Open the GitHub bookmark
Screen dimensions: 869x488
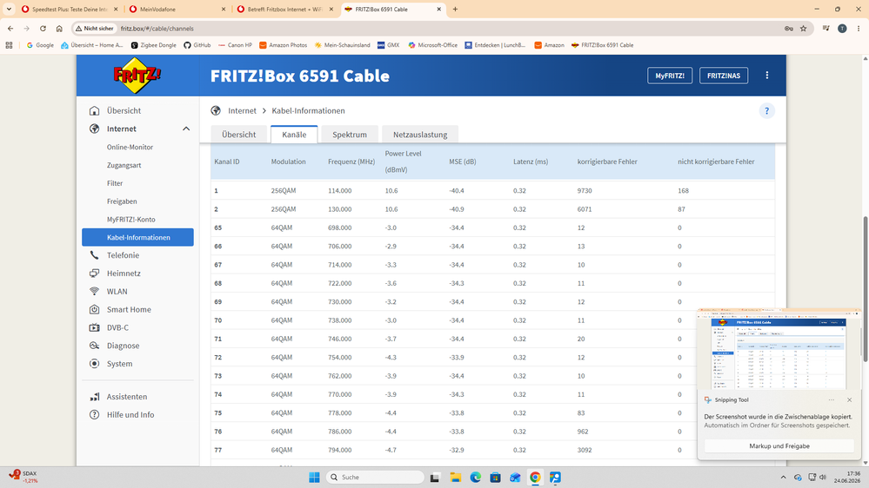(x=197, y=45)
